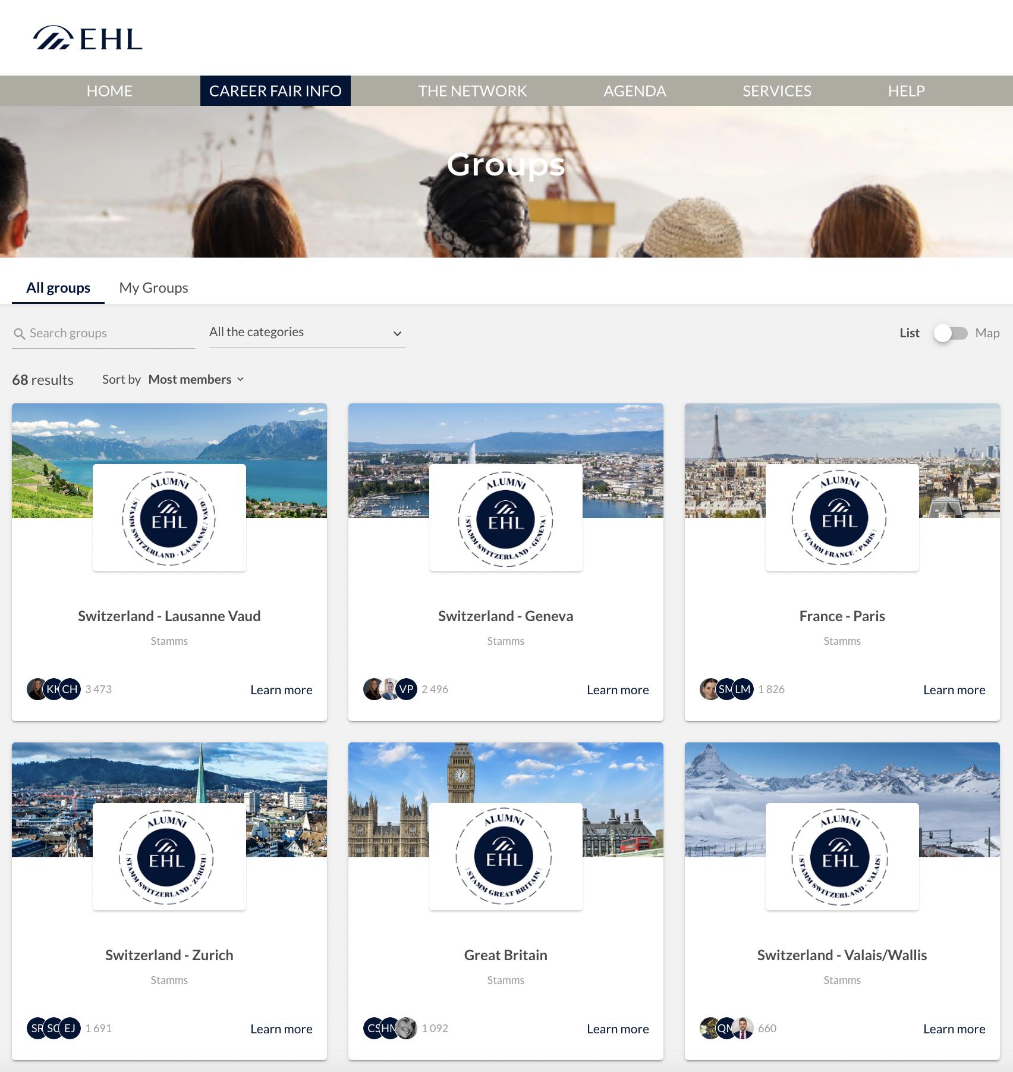1013x1072 pixels.
Task: Click Learn more on Switzerland - Valais/Wallis
Action: (x=954, y=1029)
